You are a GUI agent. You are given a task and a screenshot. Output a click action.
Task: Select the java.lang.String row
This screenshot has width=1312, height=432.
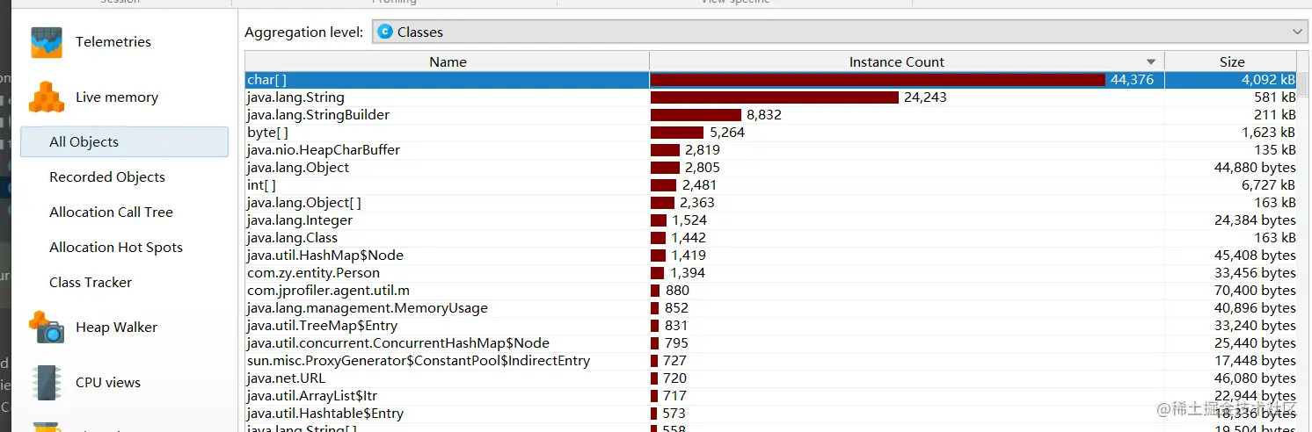tap(772, 97)
